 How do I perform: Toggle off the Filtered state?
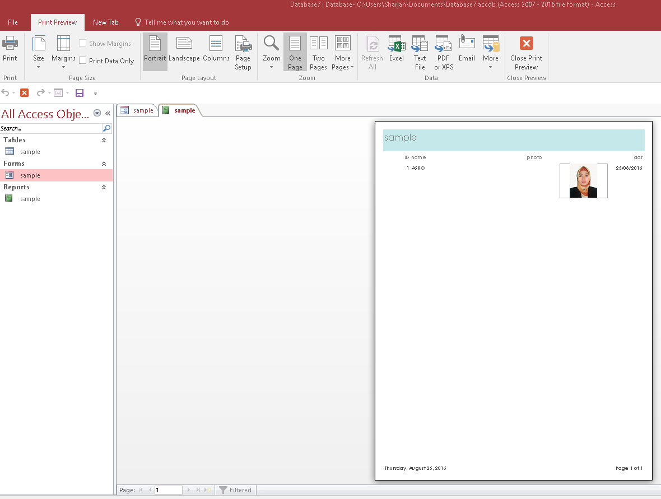[235, 489]
